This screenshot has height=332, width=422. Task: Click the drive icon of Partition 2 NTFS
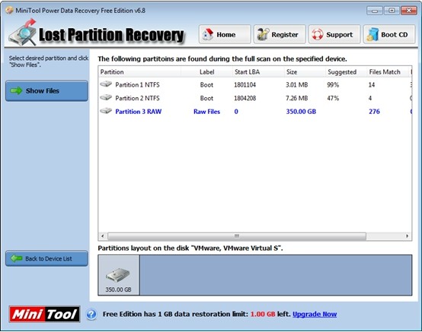pos(106,97)
